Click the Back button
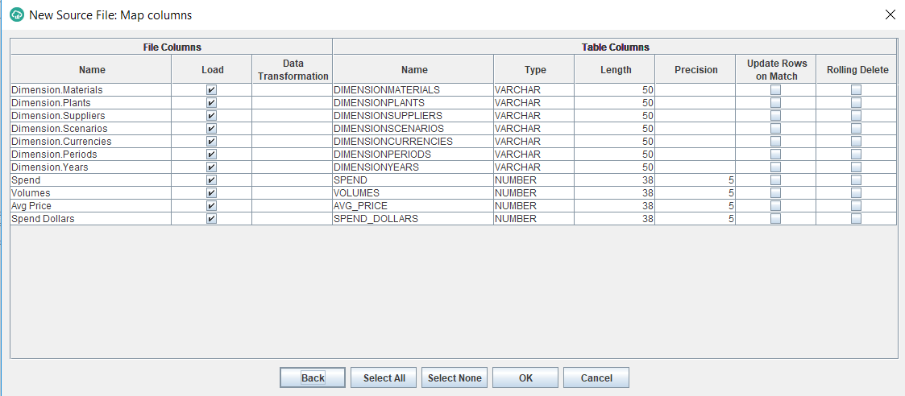The height and width of the screenshot is (396, 905). click(313, 377)
